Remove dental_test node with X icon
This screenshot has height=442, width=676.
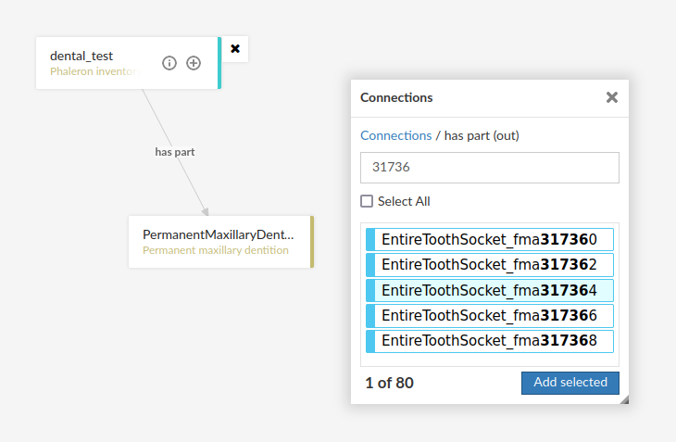235,49
